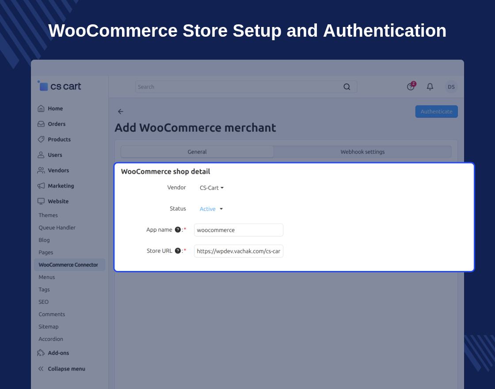
Task: Open the Status Active dropdown
Action: 211,209
